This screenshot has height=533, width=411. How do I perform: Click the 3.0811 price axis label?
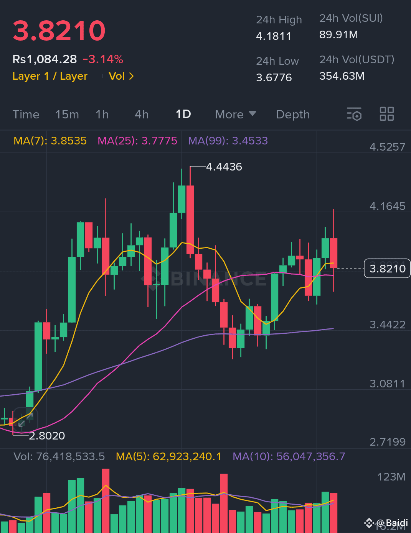387,384
